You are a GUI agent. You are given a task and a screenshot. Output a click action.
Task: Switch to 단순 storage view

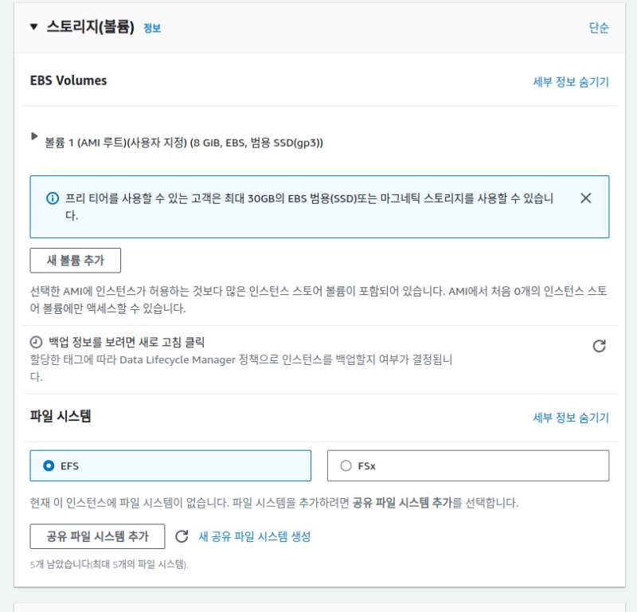[599, 28]
